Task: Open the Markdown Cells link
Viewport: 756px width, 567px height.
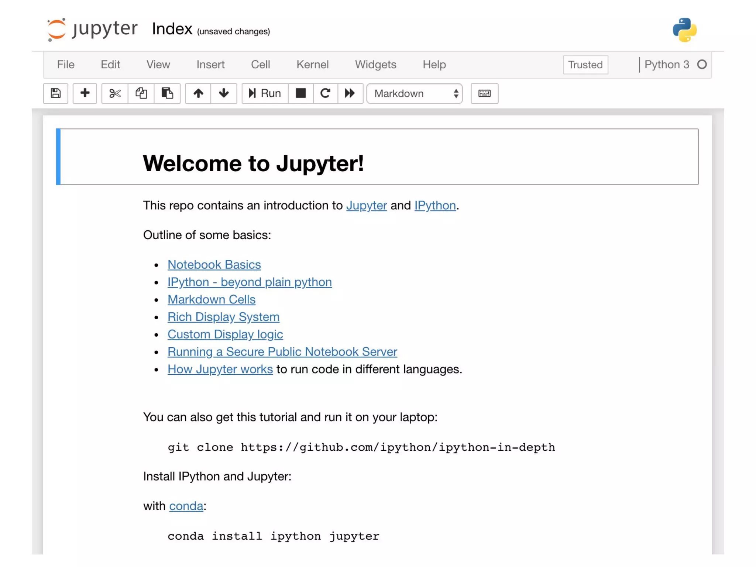Action: tap(212, 299)
